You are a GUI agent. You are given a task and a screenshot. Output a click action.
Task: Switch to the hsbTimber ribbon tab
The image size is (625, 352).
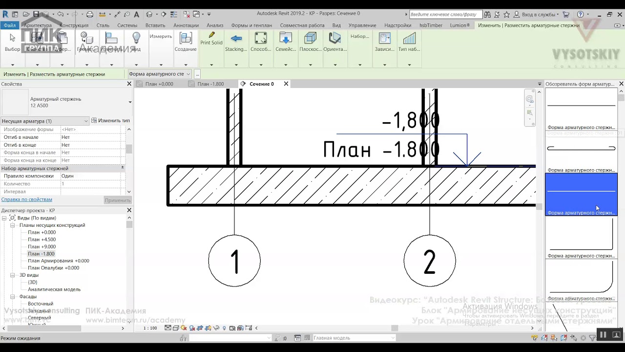pos(431,25)
